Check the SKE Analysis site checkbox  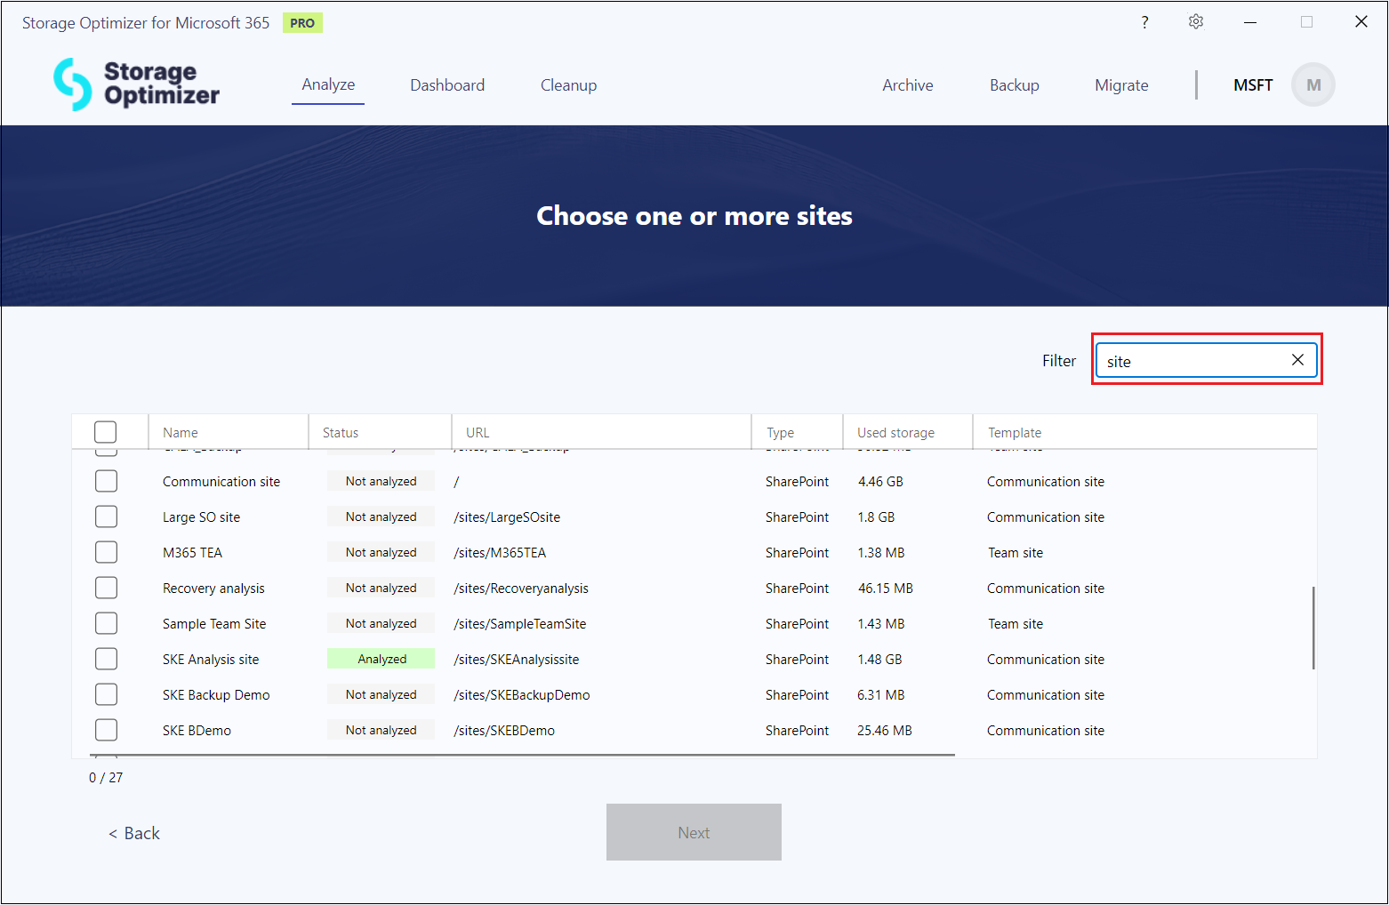(106, 659)
